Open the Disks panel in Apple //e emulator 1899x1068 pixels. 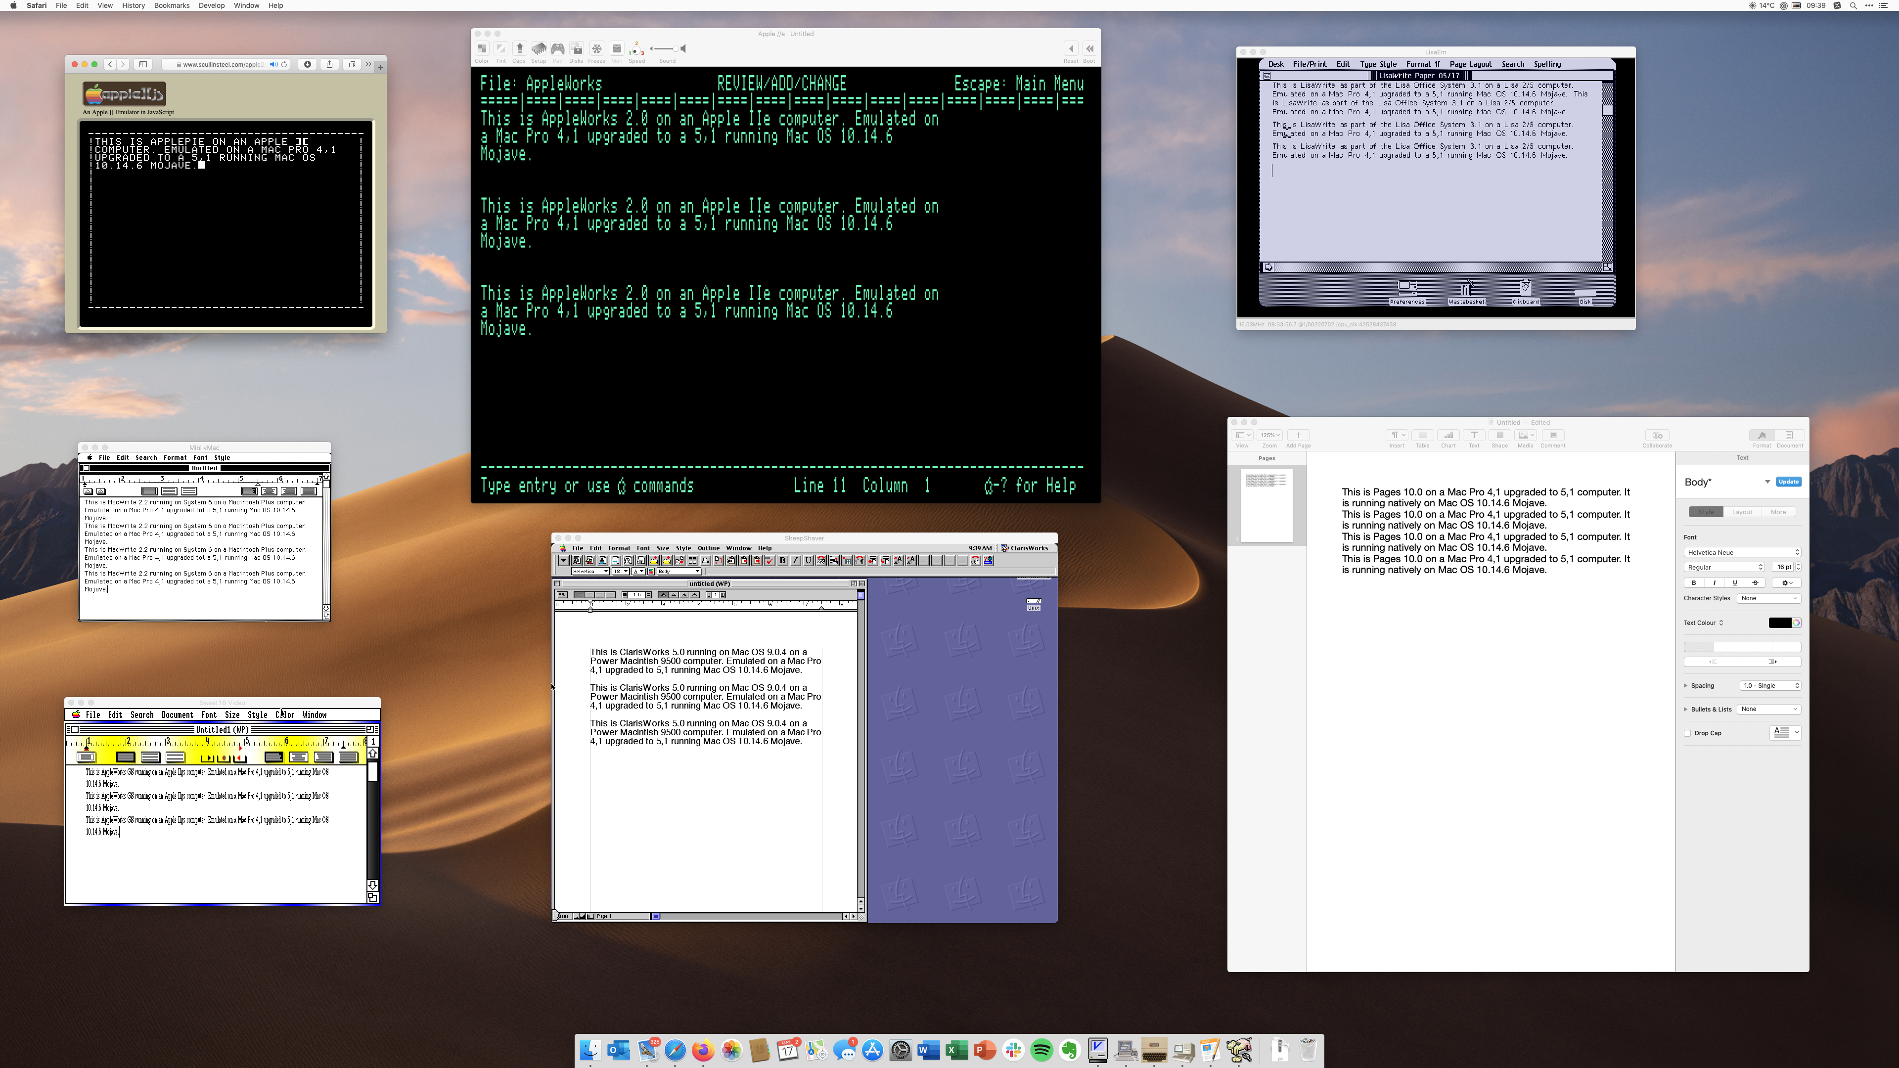pos(577,48)
